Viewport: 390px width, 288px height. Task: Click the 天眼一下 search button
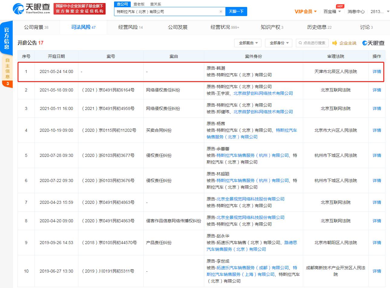pyautogui.click(x=236, y=12)
